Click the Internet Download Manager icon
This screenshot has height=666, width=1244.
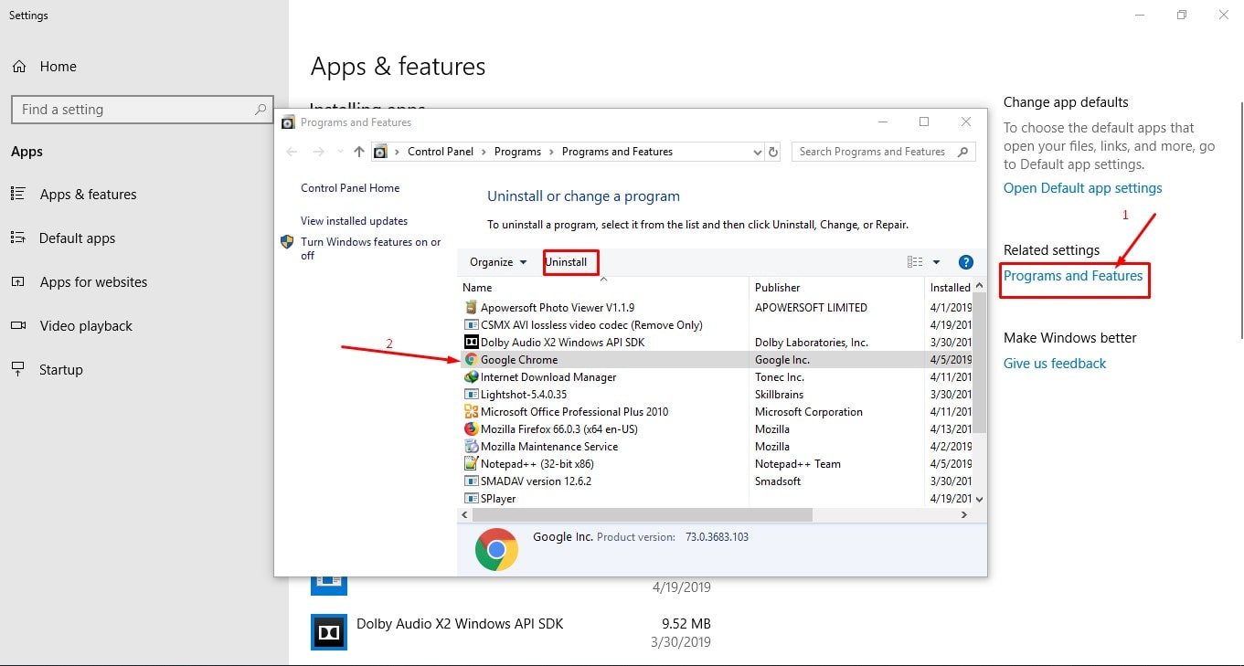(x=471, y=377)
